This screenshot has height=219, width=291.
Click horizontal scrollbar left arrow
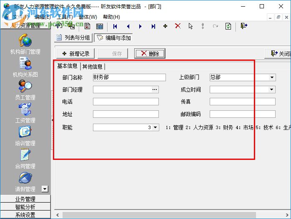pos(58,215)
